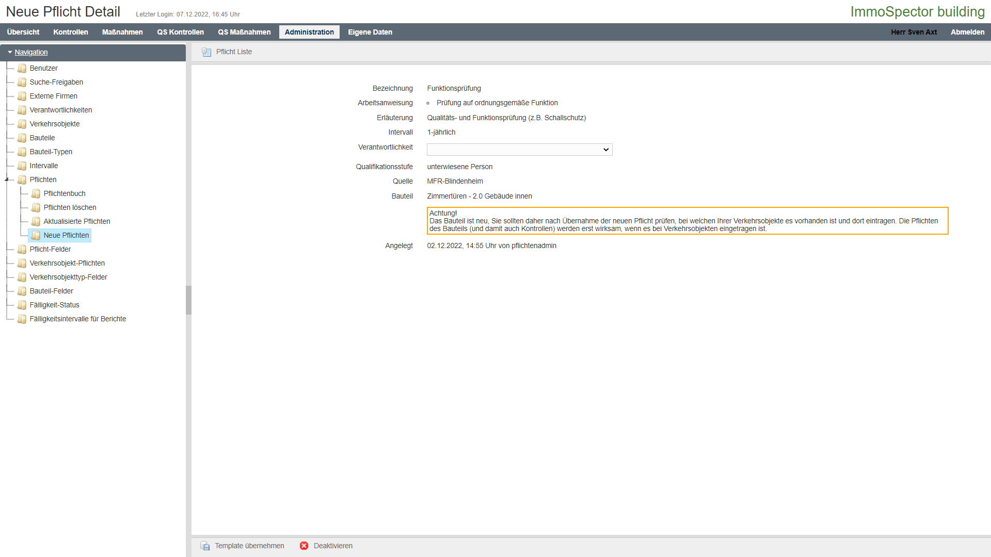The height and width of the screenshot is (557, 991).
Task: Collapse the Navigation panel header
Action: point(31,52)
